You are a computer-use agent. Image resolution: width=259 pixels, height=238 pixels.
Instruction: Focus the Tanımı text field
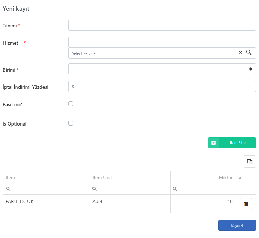[x=162, y=25]
